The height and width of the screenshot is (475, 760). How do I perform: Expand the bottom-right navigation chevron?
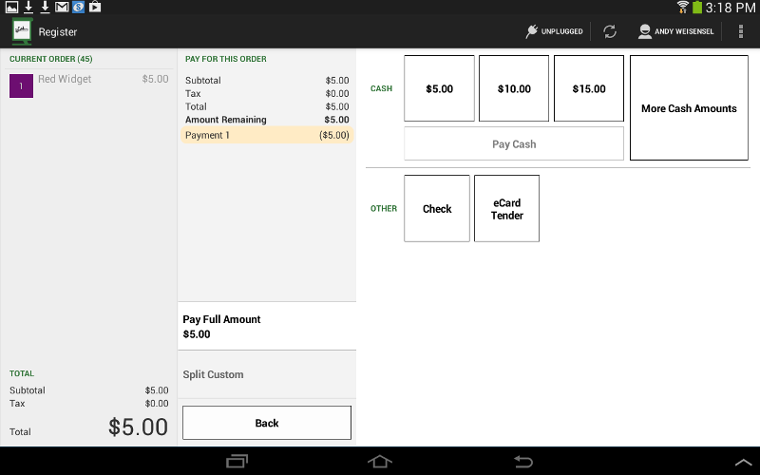743,462
